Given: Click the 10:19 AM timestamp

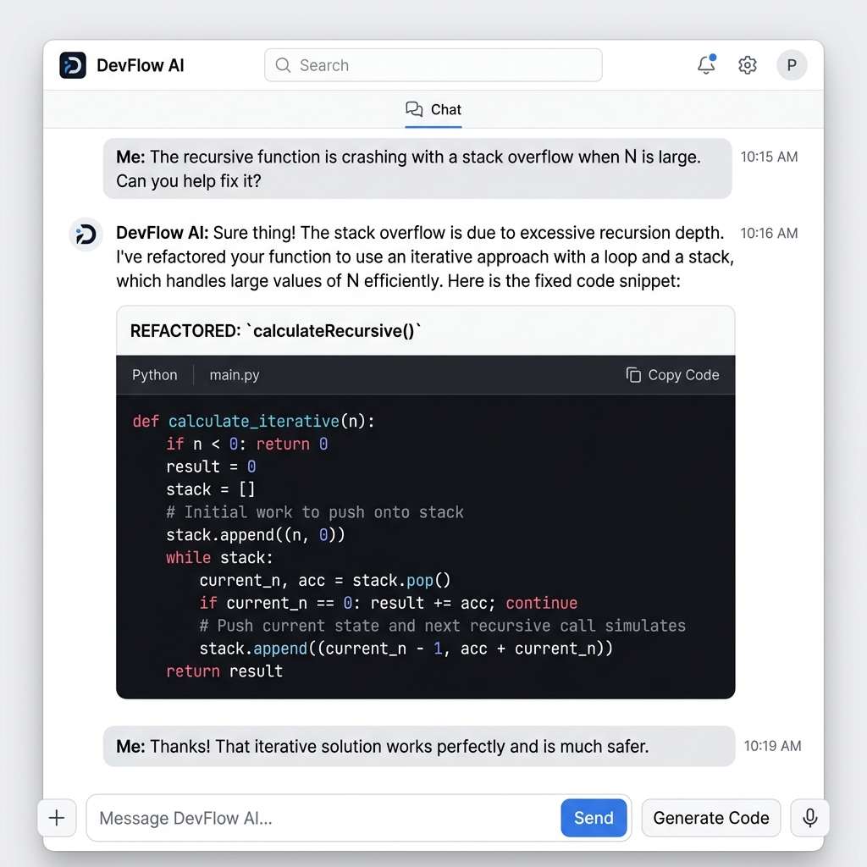Looking at the screenshot, I should pyautogui.click(x=772, y=746).
